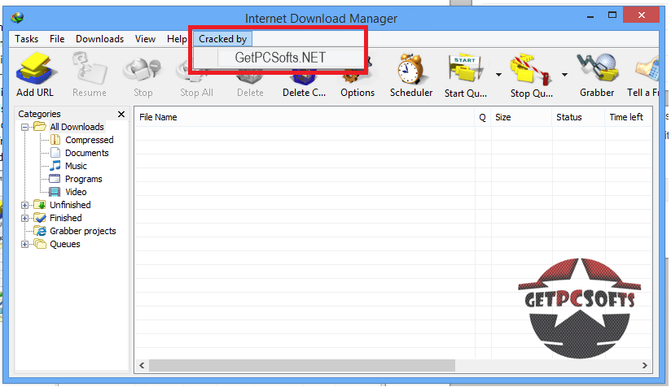The width and height of the screenshot is (671, 387).
Task: Click the horizontal scrollbar left arrow
Action: (x=142, y=365)
